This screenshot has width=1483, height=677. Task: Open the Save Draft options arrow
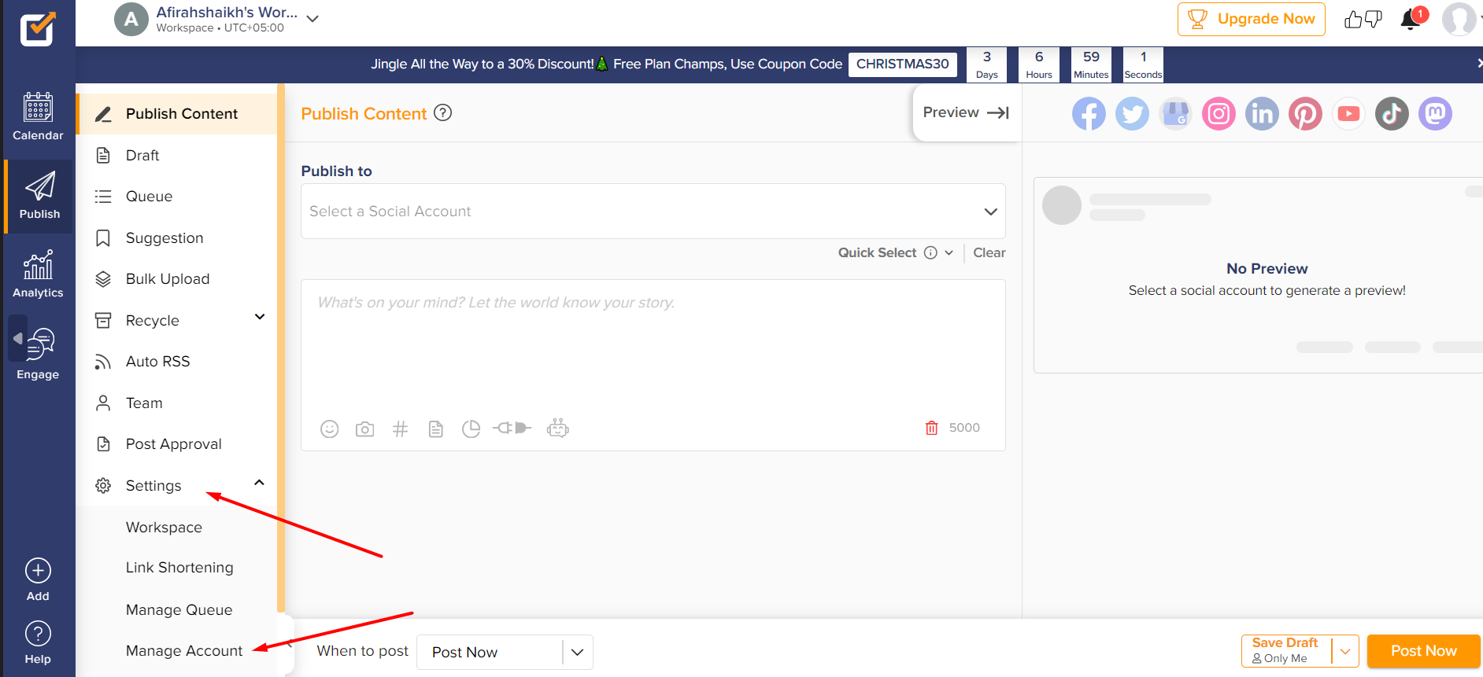pyautogui.click(x=1344, y=651)
